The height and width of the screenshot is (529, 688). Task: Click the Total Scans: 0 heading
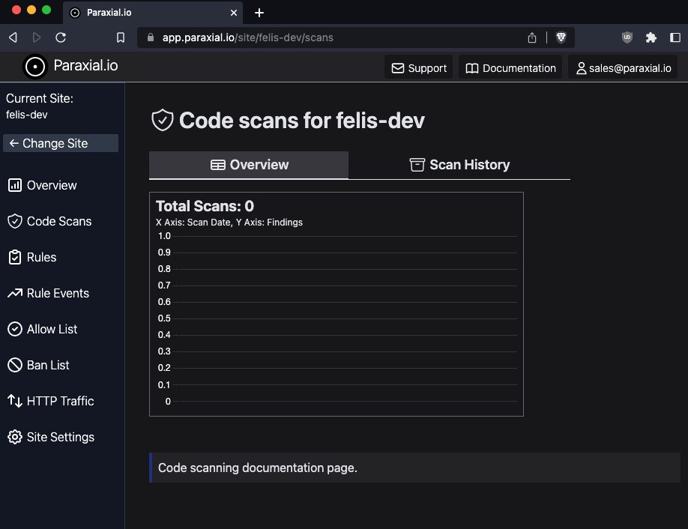(x=205, y=206)
